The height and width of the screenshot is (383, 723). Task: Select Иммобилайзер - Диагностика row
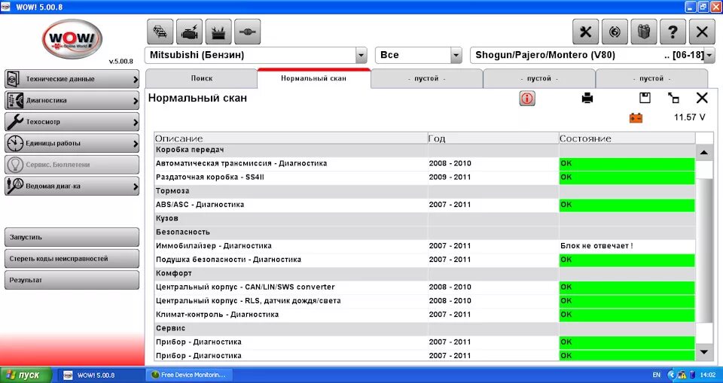[x=425, y=245]
